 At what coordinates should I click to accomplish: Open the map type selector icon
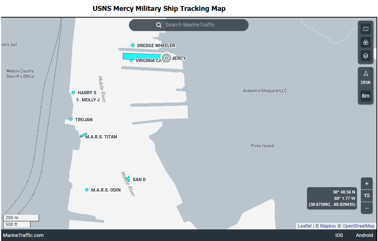[366, 29]
